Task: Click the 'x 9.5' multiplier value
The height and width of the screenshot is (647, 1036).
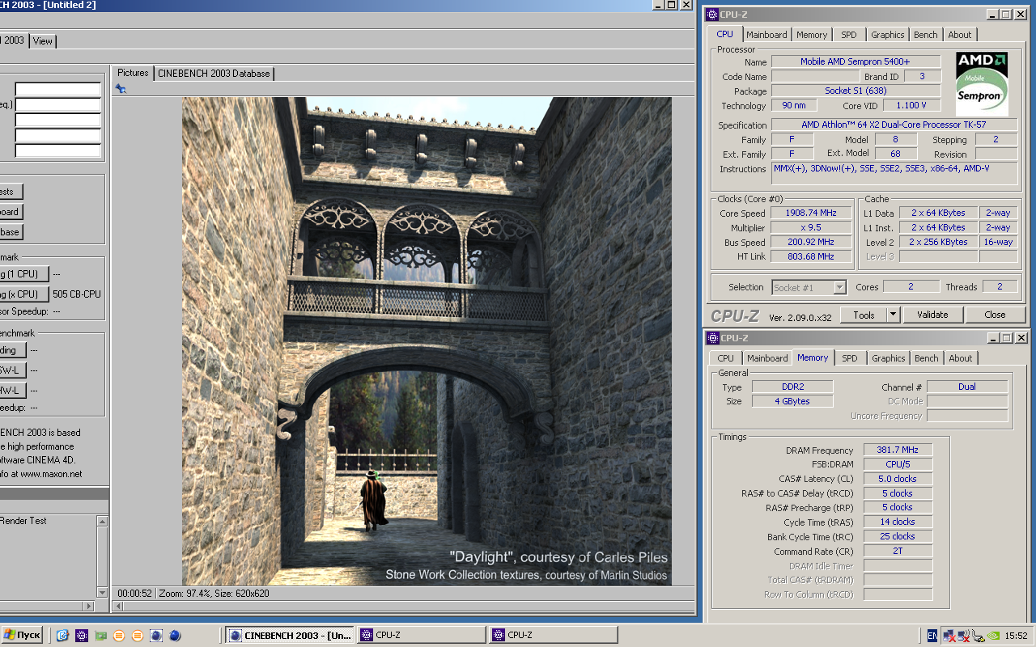Action: point(810,227)
